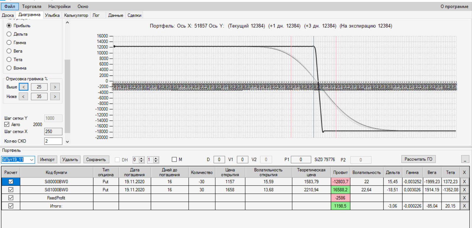Click the Удалить button

[x=70, y=160]
